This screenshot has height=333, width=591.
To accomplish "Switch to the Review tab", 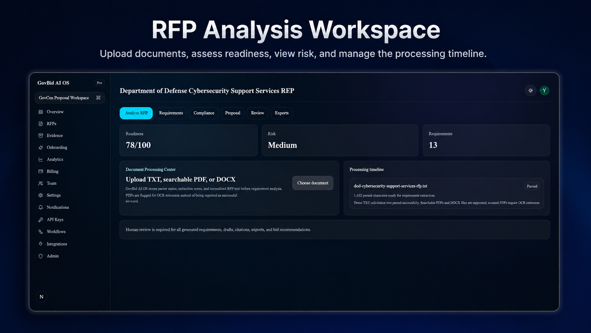I will point(258,113).
